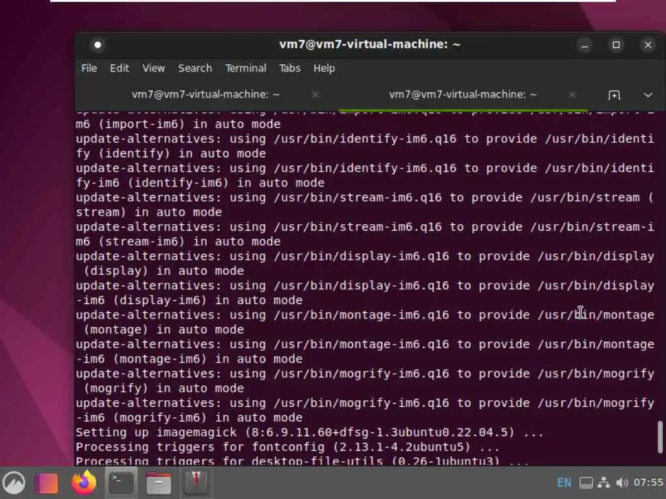Open the volume control tray icon
Viewport: 666px width, 499px height.
click(x=622, y=483)
